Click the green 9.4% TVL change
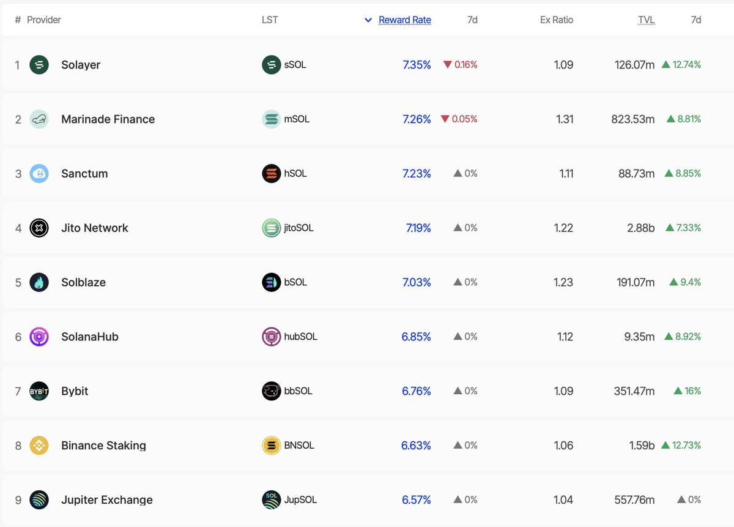This screenshot has height=527, width=734. (x=686, y=282)
